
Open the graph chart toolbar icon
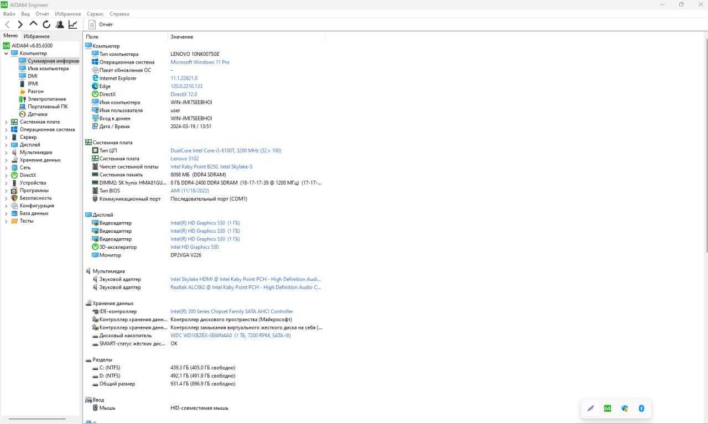coord(73,24)
